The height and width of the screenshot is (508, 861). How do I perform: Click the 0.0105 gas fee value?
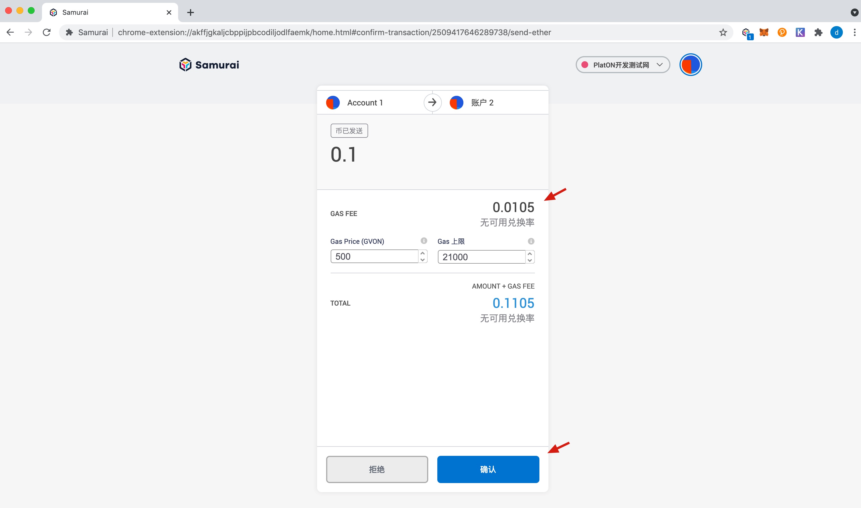click(x=513, y=207)
